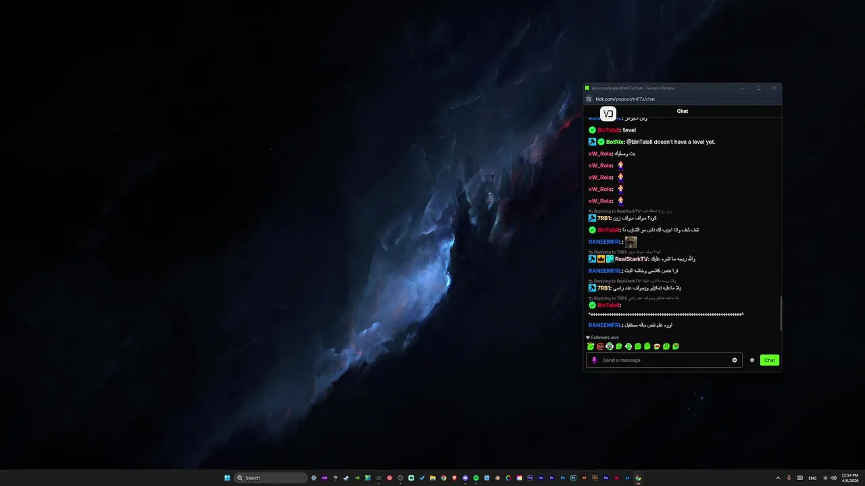The height and width of the screenshot is (486, 865).
Task: Open Spotify from the taskbar
Action: (476, 478)
